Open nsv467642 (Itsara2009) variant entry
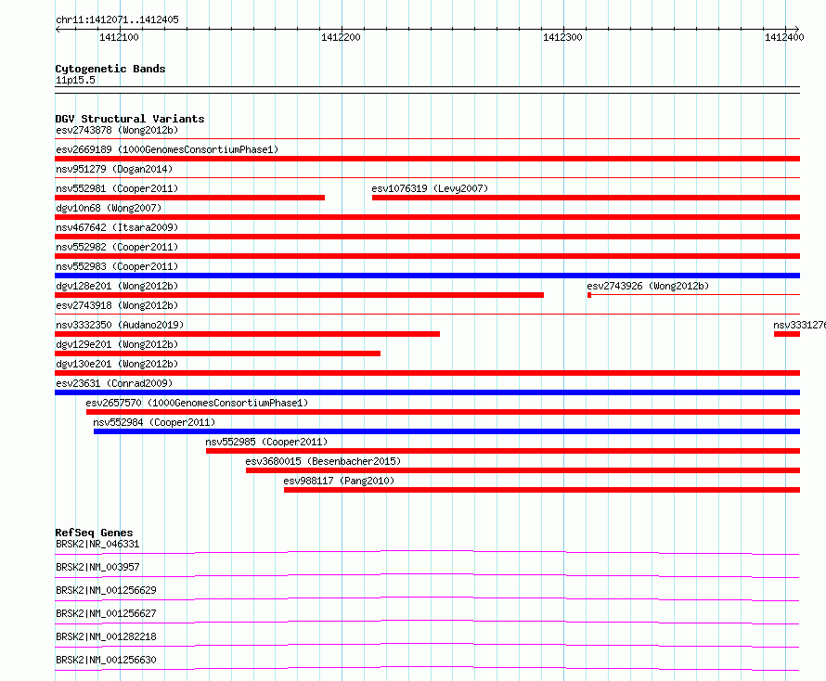The height and width of the screenshot is (681, 826). 117,227
